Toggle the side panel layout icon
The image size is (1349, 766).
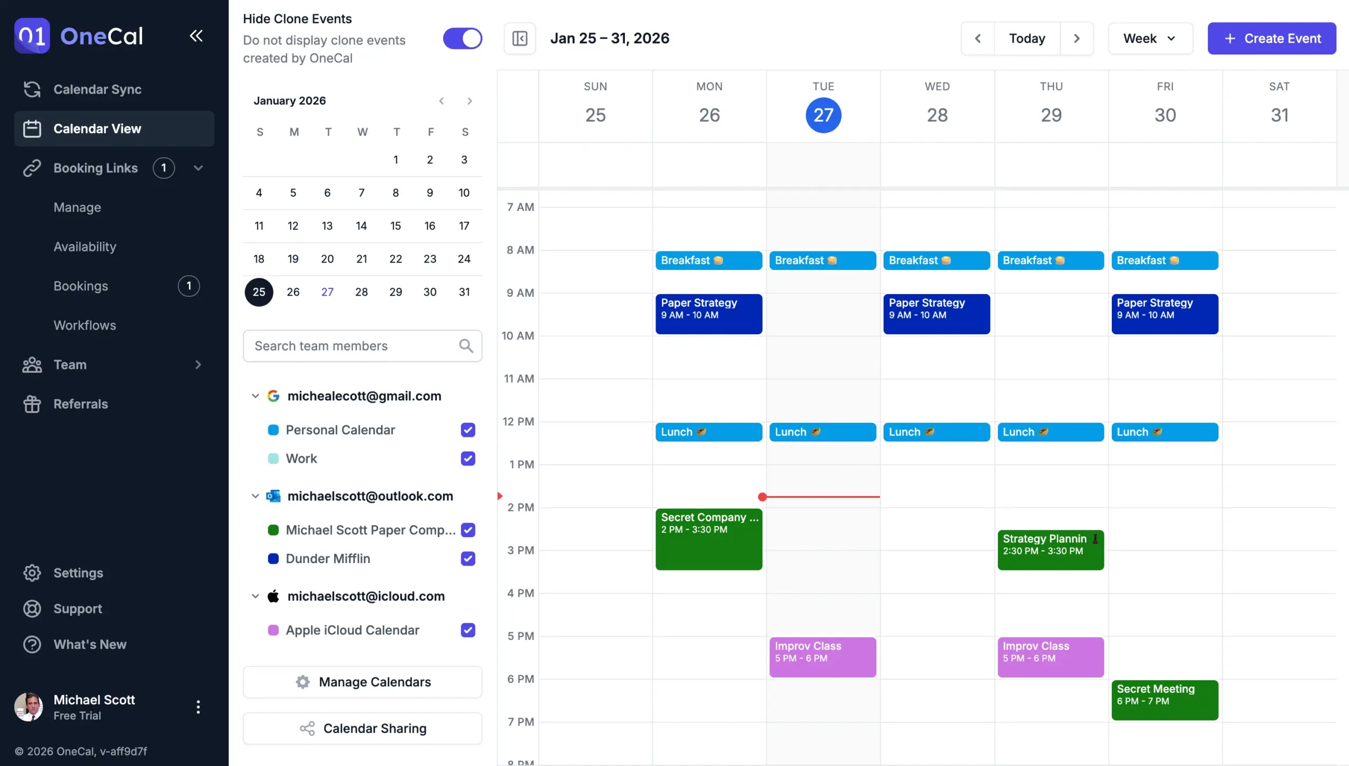[x=520, y=38]
